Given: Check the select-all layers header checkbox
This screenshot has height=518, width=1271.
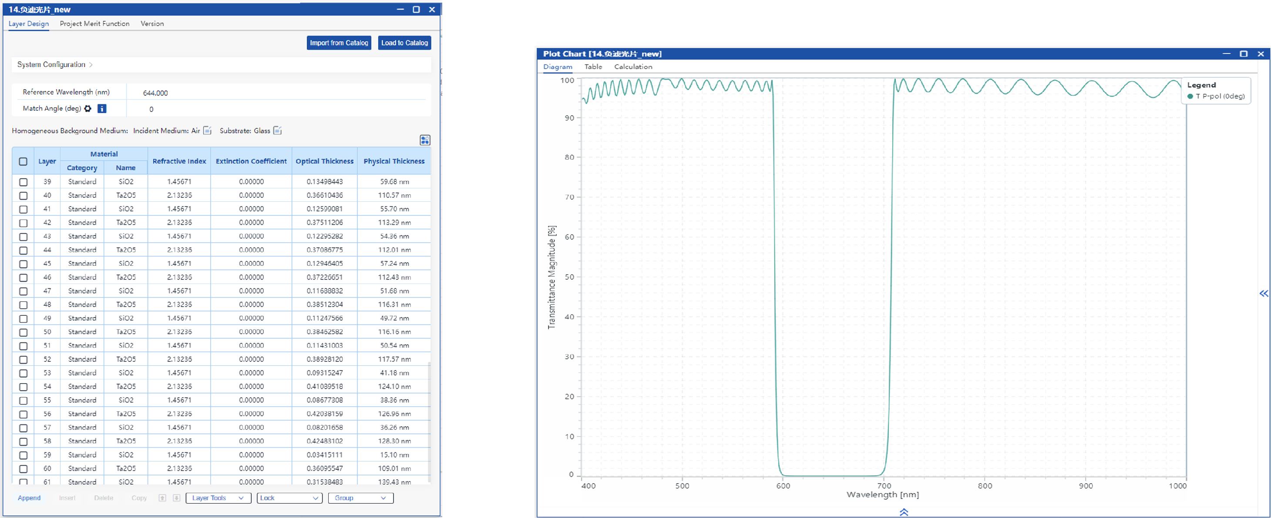Looking at the screenshot, I should [23, 161].
